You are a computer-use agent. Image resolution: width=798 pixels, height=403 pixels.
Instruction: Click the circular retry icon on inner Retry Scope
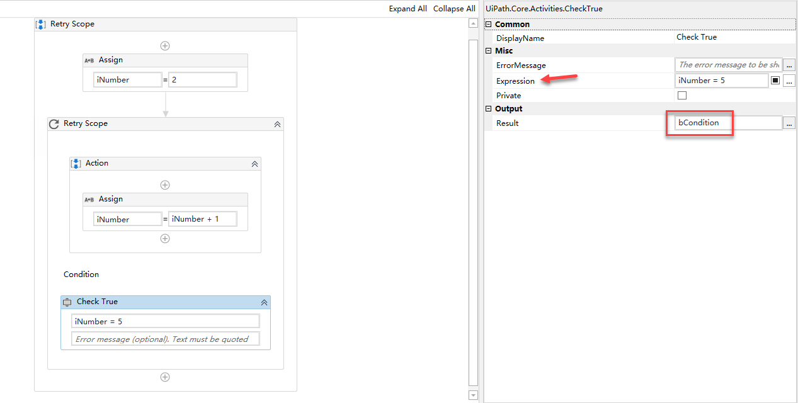point(54,123)
